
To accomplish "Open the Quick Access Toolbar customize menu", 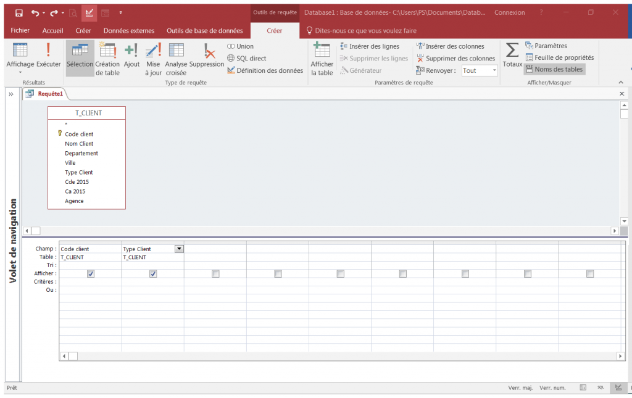I will point(120,13).
